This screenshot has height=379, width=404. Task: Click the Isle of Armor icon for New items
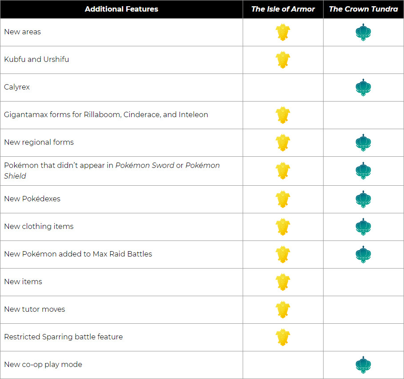[x=283, y=282]
